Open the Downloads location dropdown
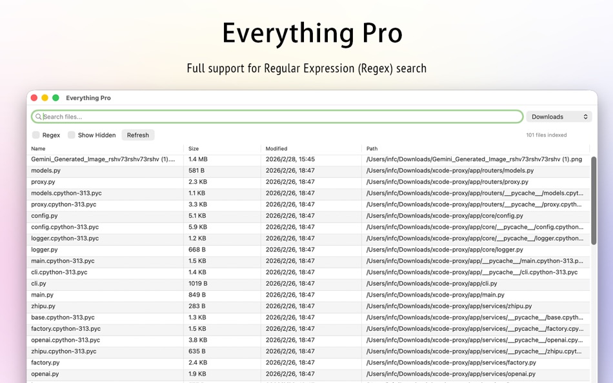The height and width of the screenshot is (383, 613). [559, 116]
